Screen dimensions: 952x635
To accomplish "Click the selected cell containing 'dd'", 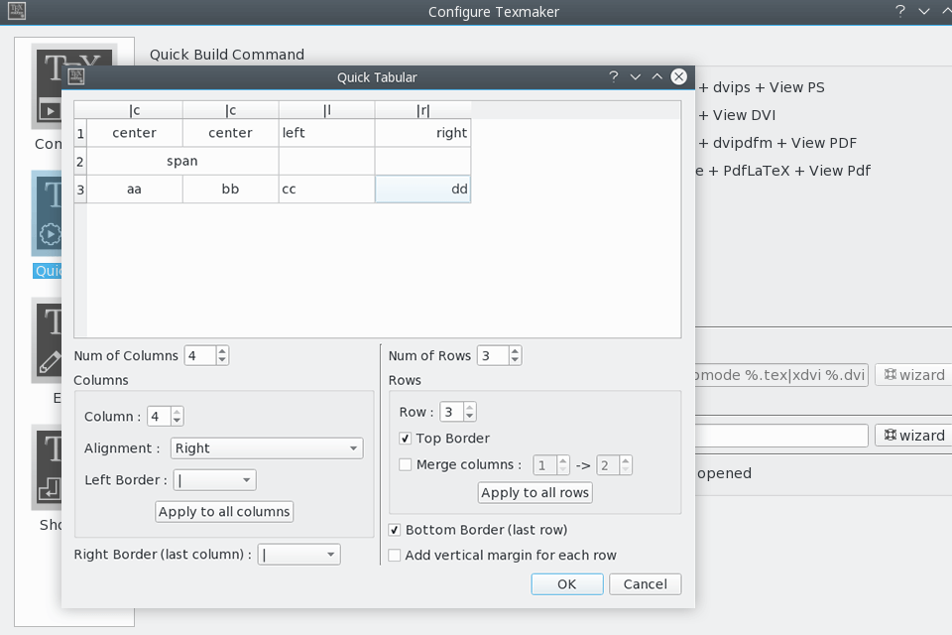I will click(422, 189).
